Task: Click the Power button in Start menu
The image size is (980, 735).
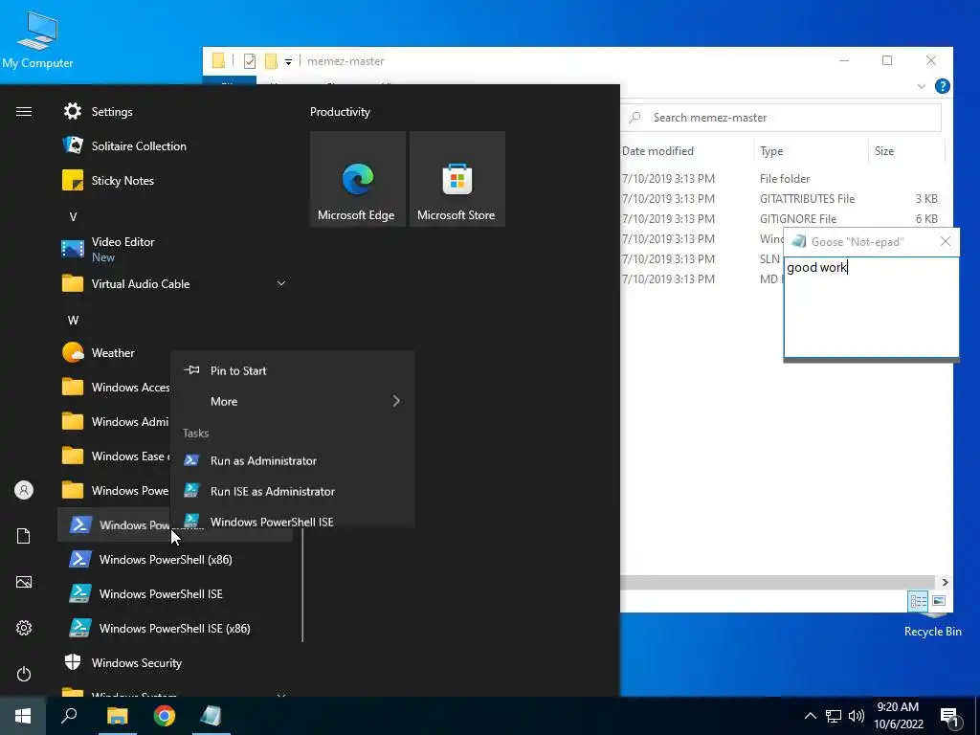Action: [24, 674]
